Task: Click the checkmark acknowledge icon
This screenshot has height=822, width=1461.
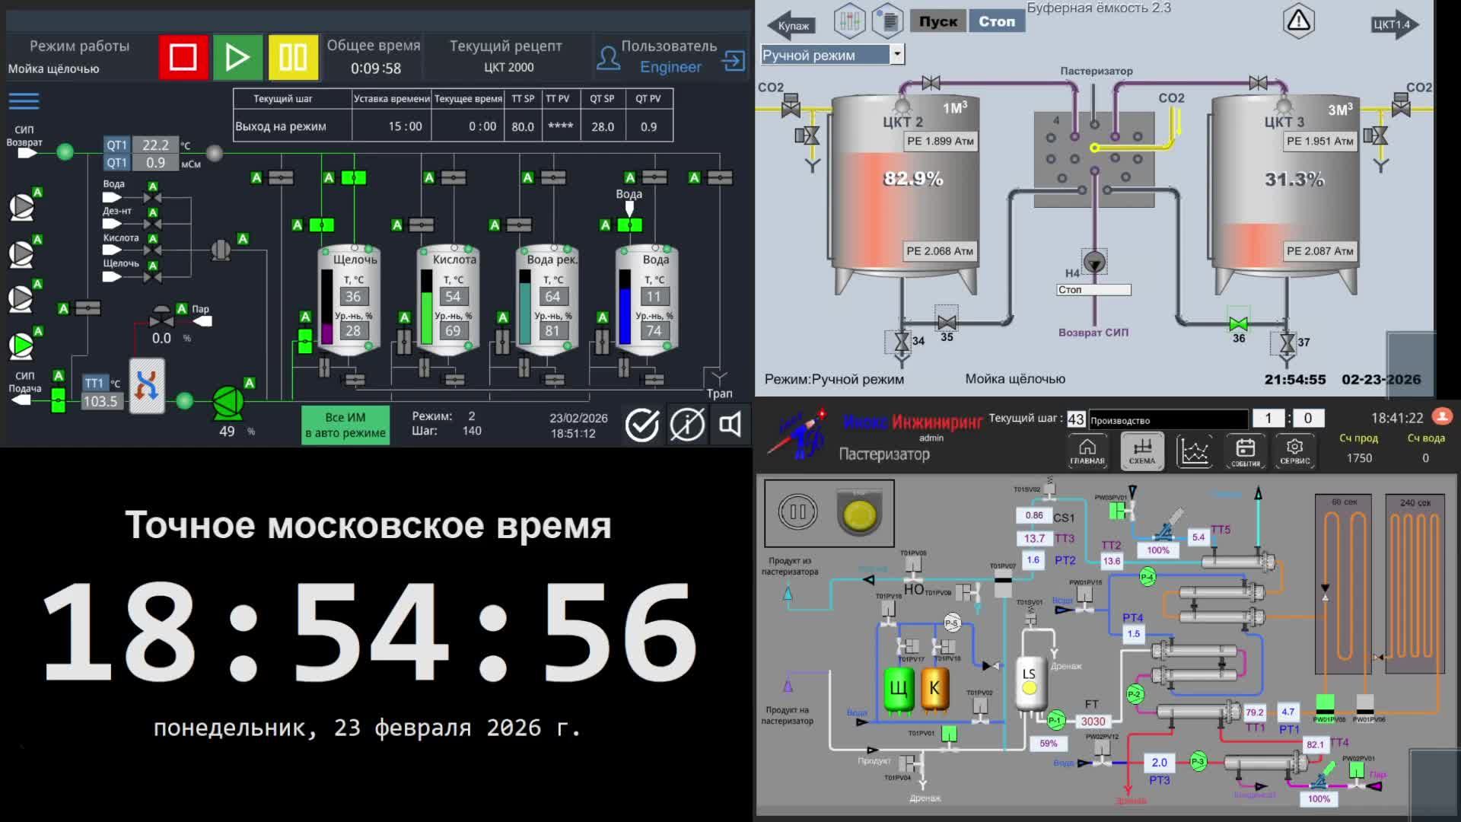Action: [x=641, y=425]
